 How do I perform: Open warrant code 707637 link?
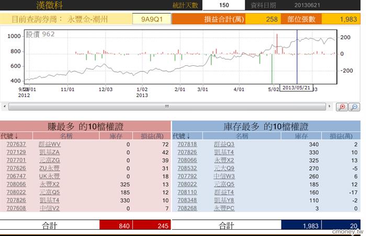[16, 144]
